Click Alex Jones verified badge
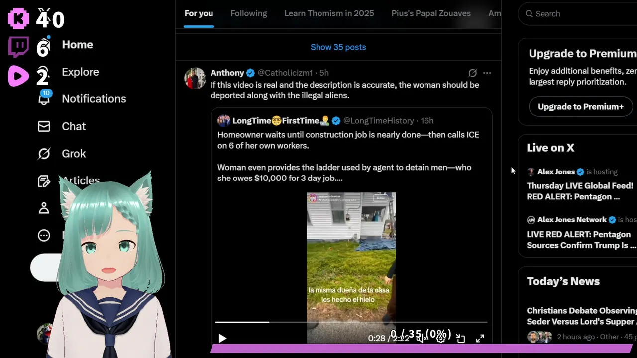Image resolution: width=637 pixels, height=358 pixels. (580, 172)
